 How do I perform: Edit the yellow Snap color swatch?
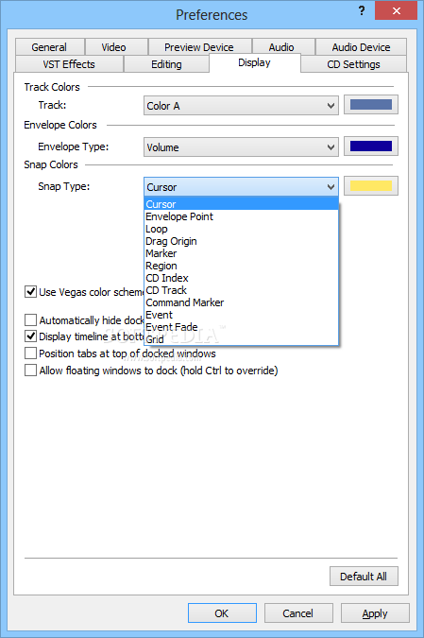point(371,186)
